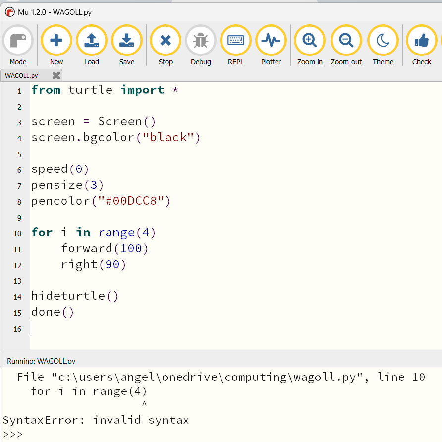Click line number 10 in the gutter
Image resolution: width=442 pixels, height=442 pixels.
pyautogui.click(x=17, y=234)
